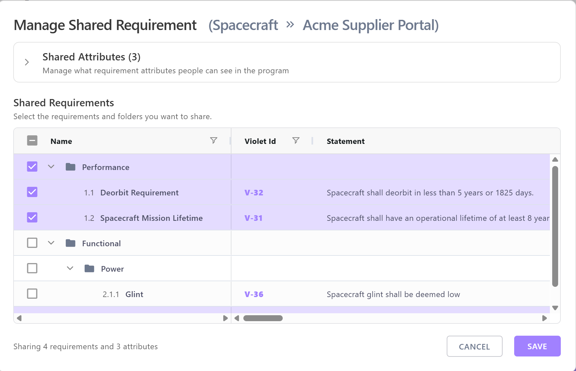The height and width of the screenshot is (371, 576).
Task: Collapse the Performance folder
Action: tap(51, 167)
